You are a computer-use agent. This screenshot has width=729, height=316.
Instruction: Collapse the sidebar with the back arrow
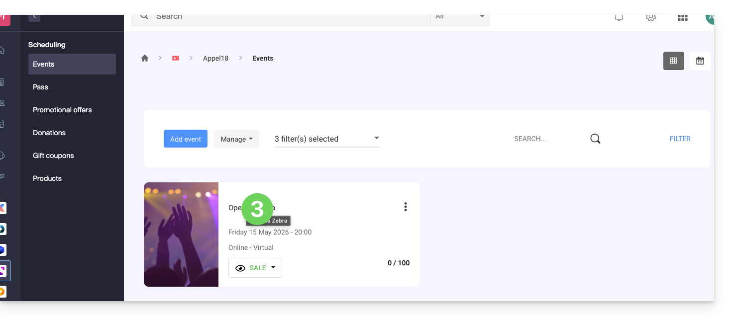coord(34,16)
